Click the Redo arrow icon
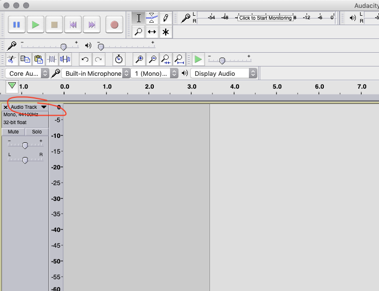 pos(99,59)
